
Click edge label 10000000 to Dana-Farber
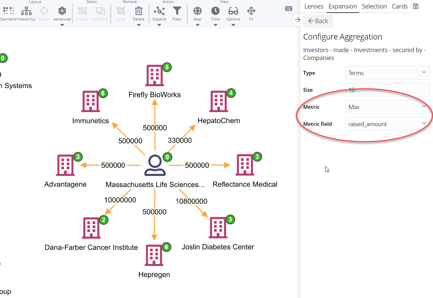[120, 200]
